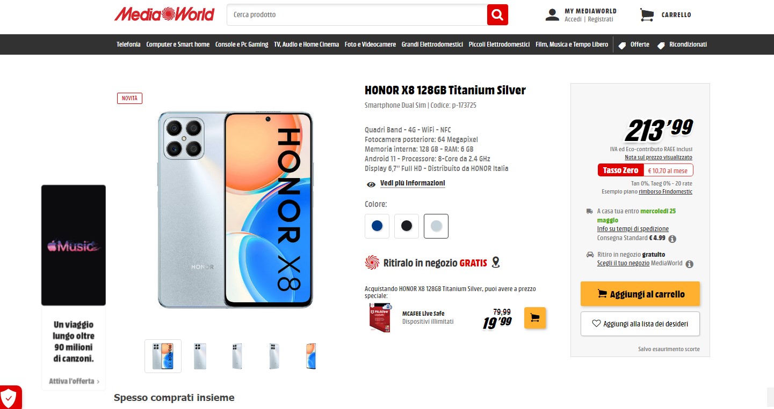Go to the Offerte section
Viewport: 774px width, 409px height.
pos(634,44)
